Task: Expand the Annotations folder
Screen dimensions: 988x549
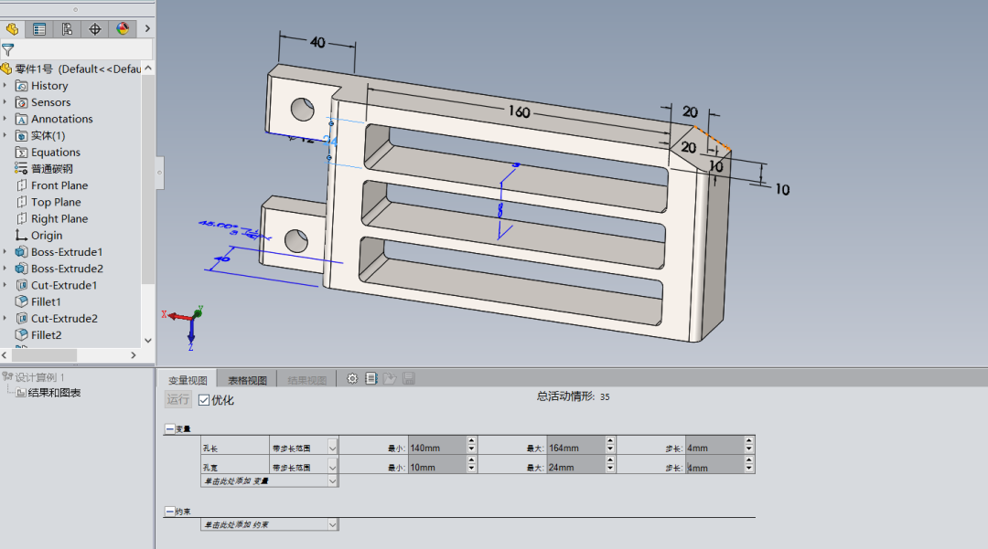Action: [5, 118]
